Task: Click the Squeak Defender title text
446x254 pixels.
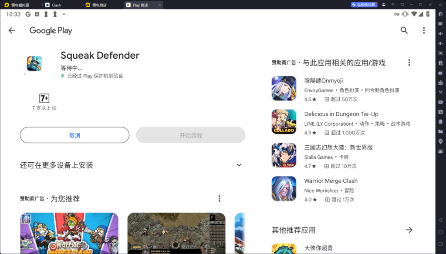Action: (x=100, y=55)
